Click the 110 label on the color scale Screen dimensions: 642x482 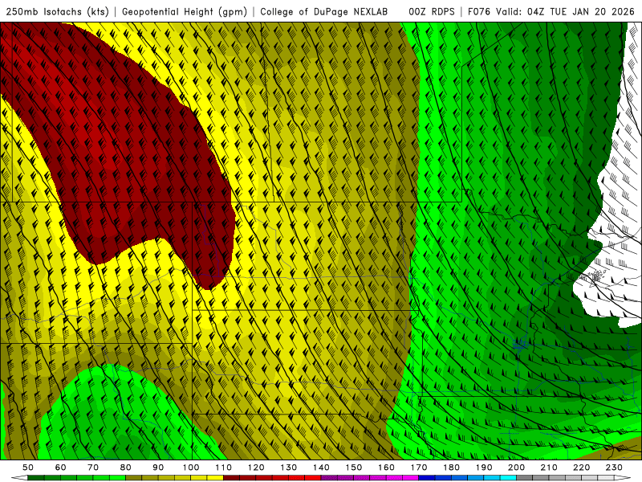pyautogui.click(x=224, y=468)
